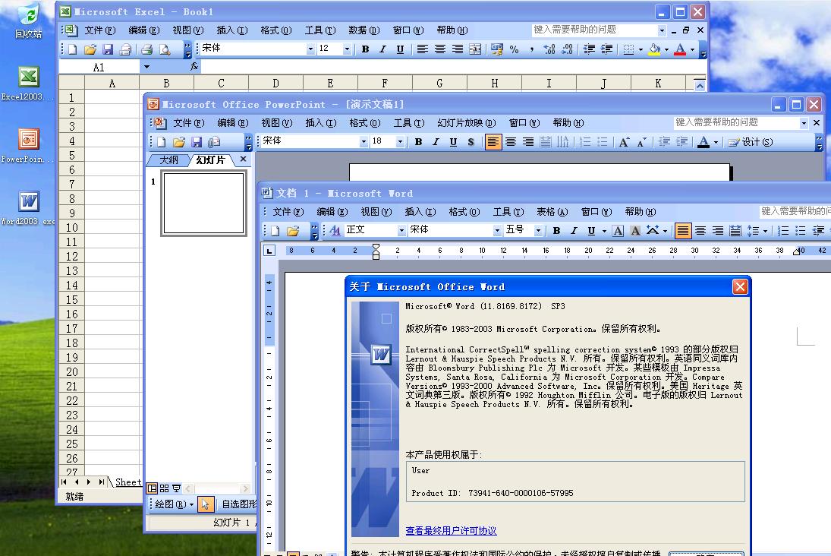Screen dimensions: 831x556
Task: Click the Print icon in Excel toolbar
Action: (x=146, y=49)
